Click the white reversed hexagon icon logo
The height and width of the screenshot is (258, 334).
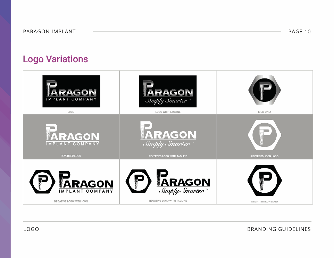[265, 135]
